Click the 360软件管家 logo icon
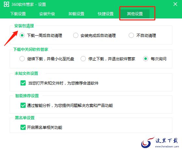The width and height of the screenshot is (182, 149). 6,4
